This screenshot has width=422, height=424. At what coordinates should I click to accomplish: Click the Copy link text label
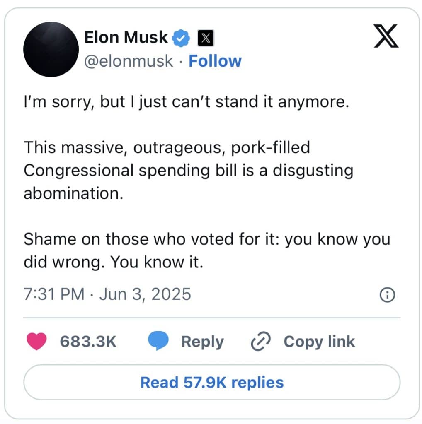pyautogui.click(x=319, y=342)
